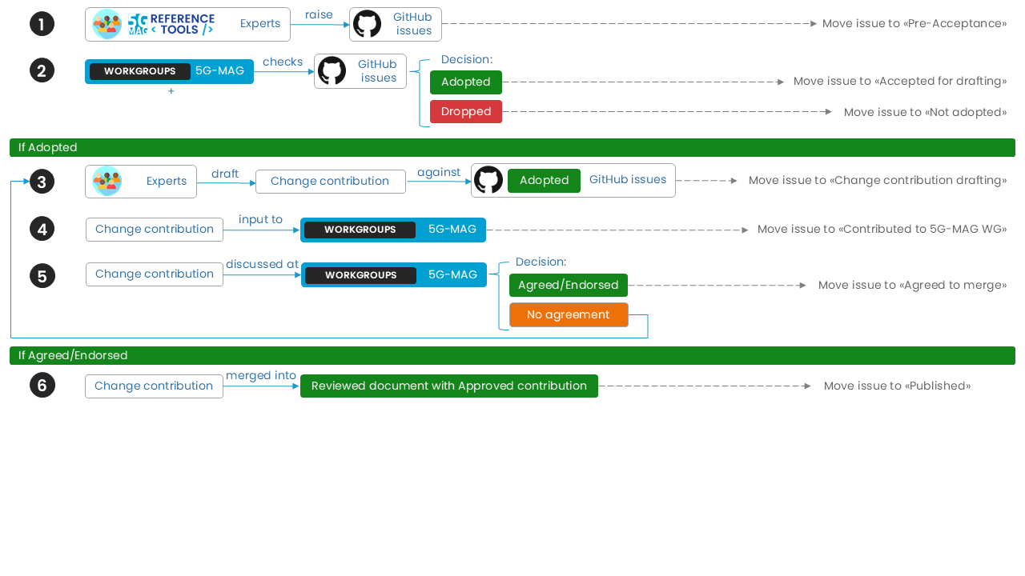Click the GitHub logo in step 1

click(367, 24)
